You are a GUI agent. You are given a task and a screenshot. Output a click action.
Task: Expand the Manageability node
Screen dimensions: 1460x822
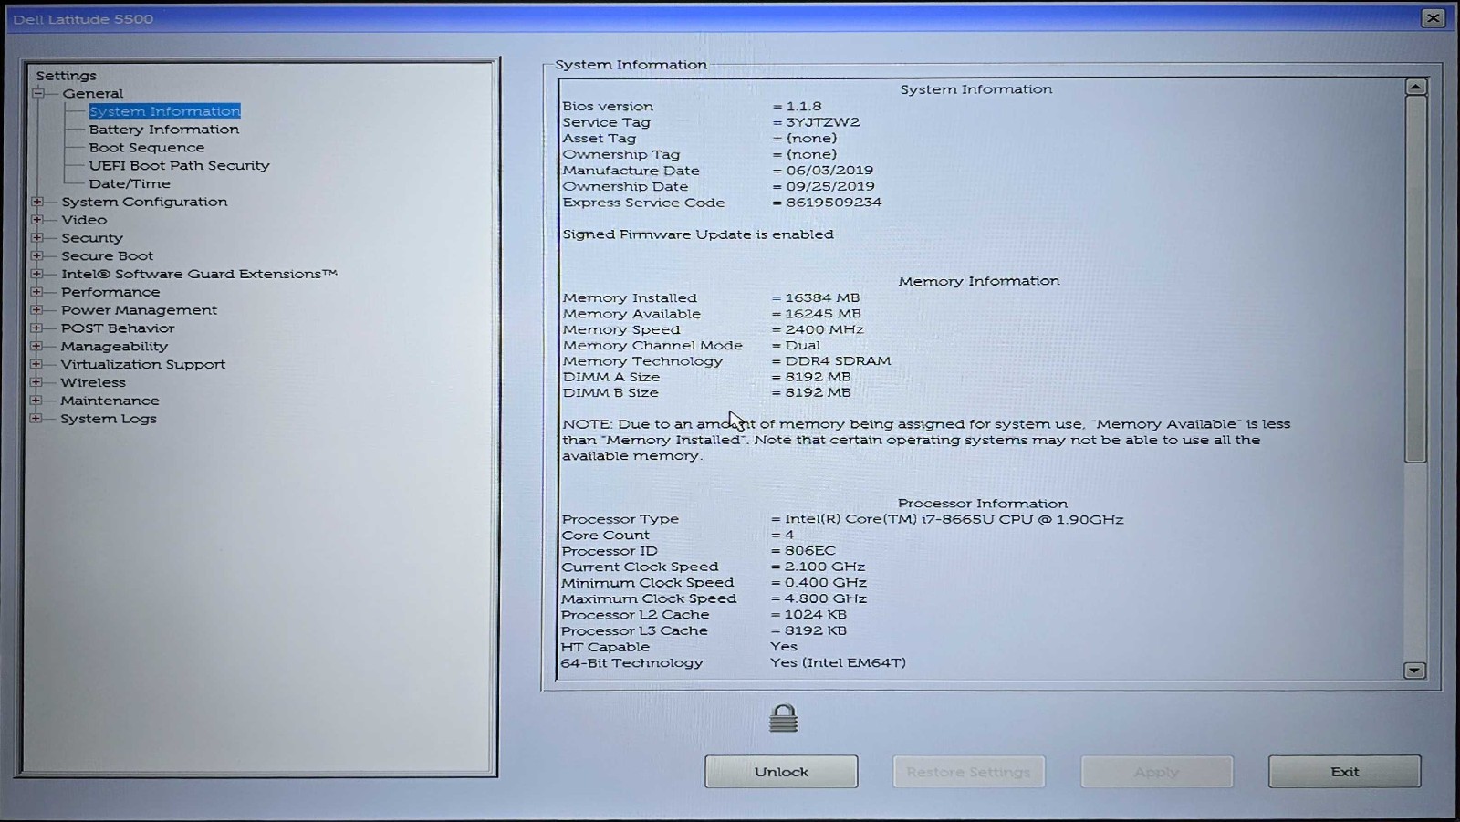pyautogui.click(x=37, y=346)
